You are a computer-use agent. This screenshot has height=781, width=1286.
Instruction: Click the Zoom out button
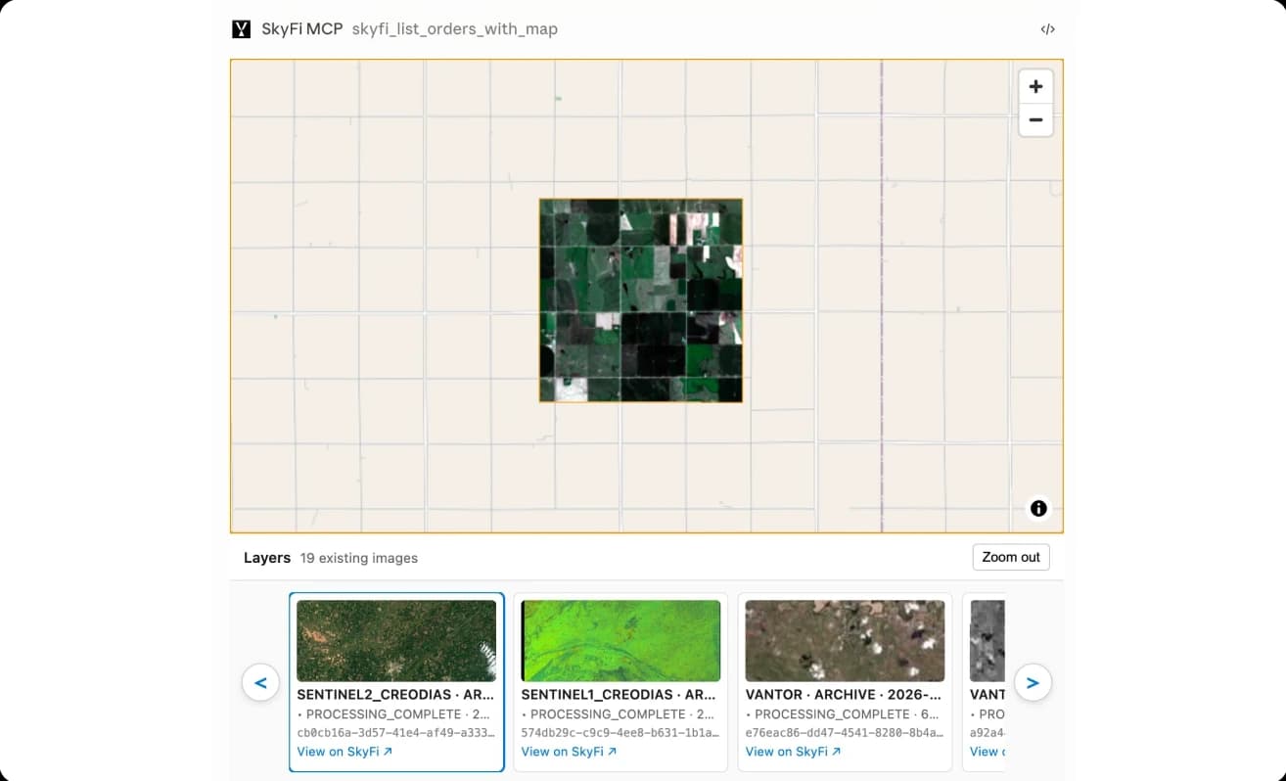click(1011, 557)
